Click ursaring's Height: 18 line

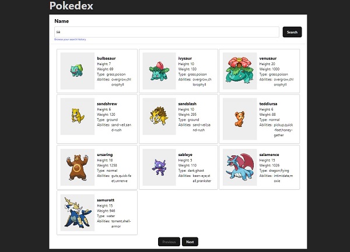point(105,160)
